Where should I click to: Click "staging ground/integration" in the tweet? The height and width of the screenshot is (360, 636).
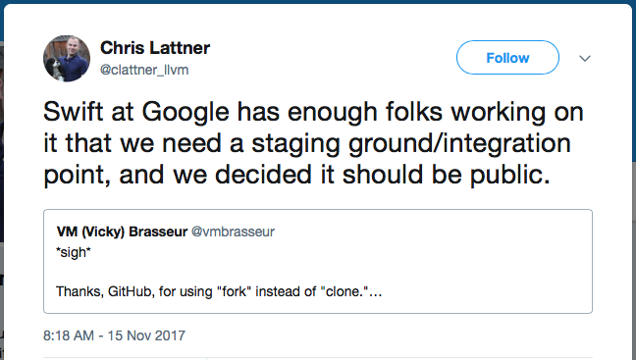(x=411, y=143)
